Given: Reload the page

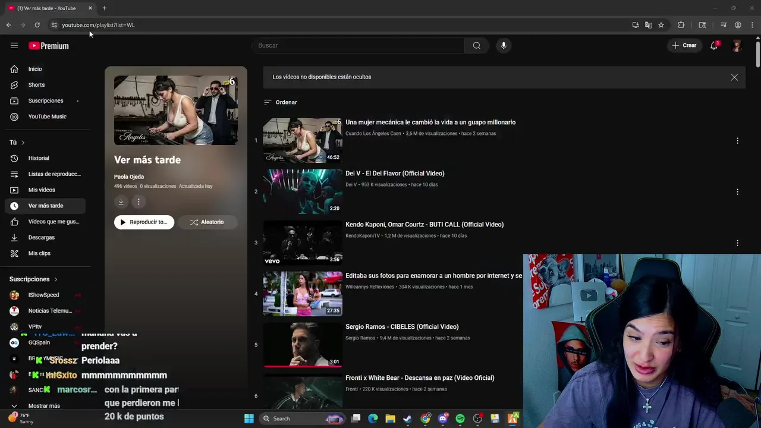Looking at the screenshot, I should point(37,25).
